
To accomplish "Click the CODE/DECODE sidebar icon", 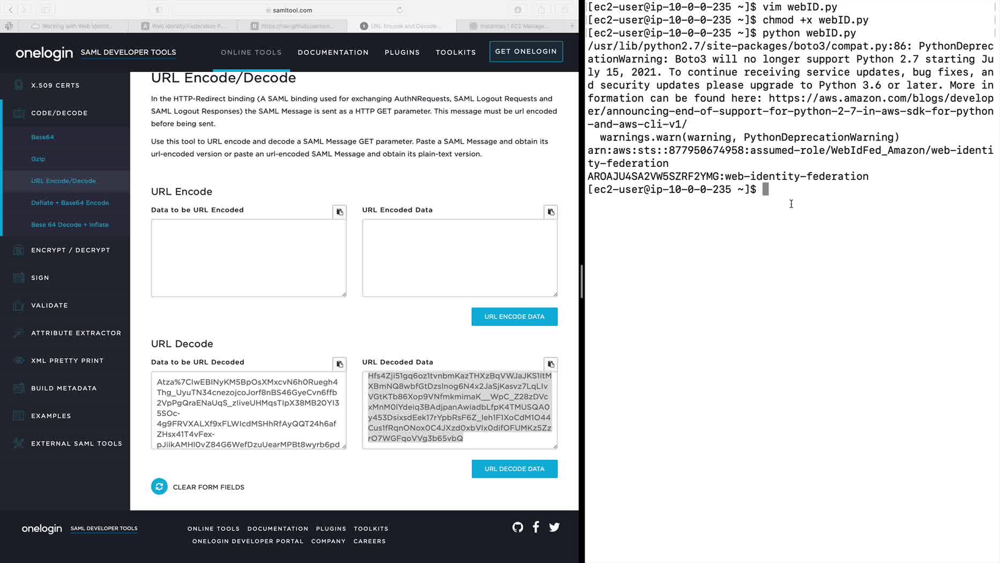I will 18,113.
